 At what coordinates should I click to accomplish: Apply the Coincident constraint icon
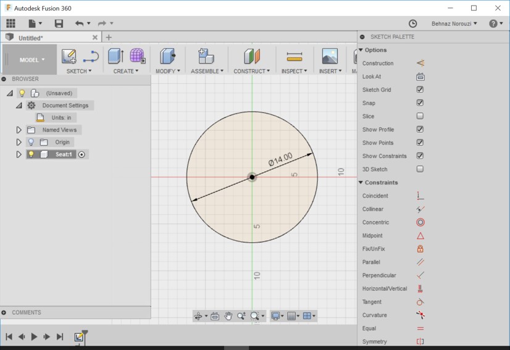click(420, 196)
